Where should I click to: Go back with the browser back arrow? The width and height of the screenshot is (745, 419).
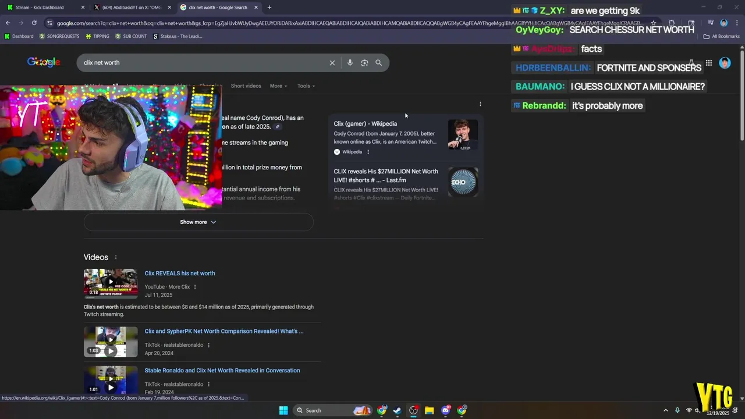8,23
